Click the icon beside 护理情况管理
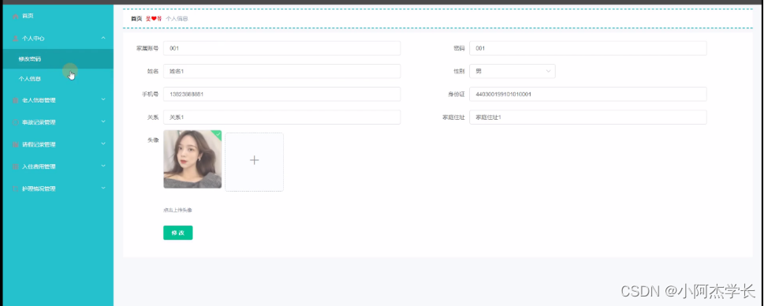768x306 pixels. pos(15,188)
